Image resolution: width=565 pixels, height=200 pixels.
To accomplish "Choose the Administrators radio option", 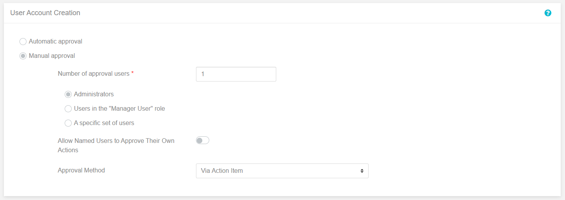I will (68, 94).
